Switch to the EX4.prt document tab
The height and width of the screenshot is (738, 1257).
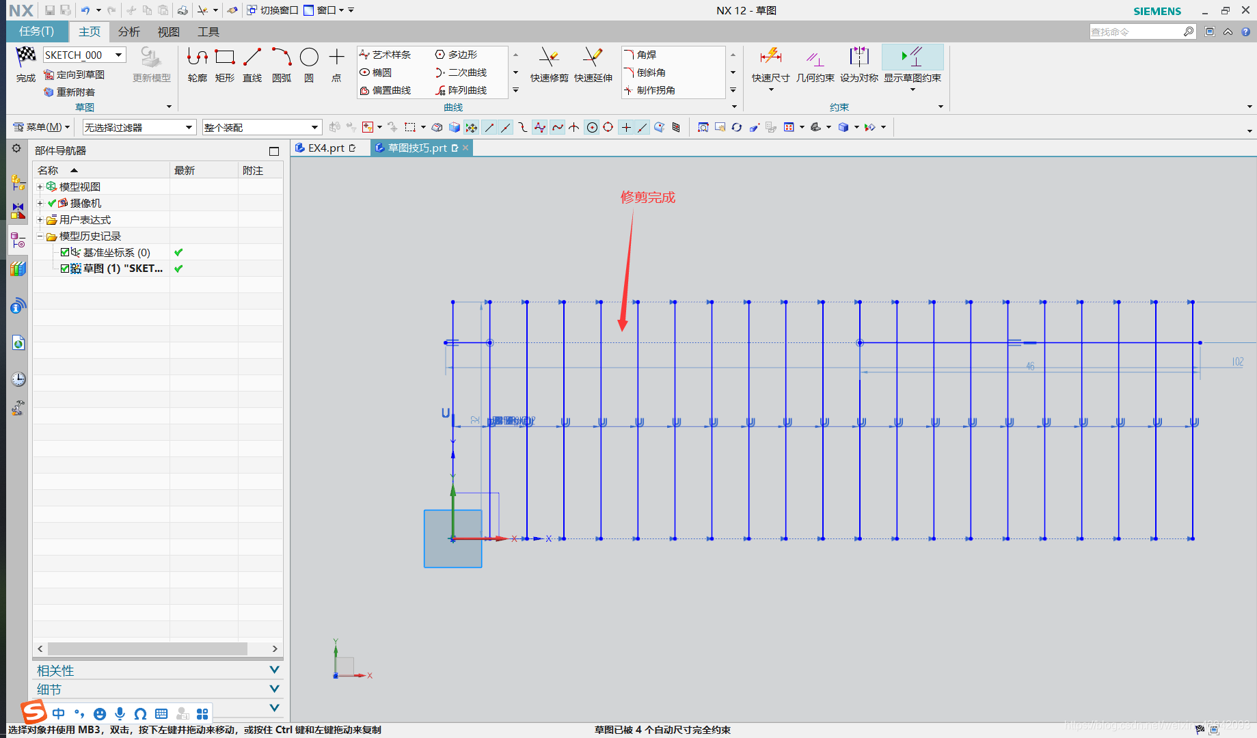point(325,148)
